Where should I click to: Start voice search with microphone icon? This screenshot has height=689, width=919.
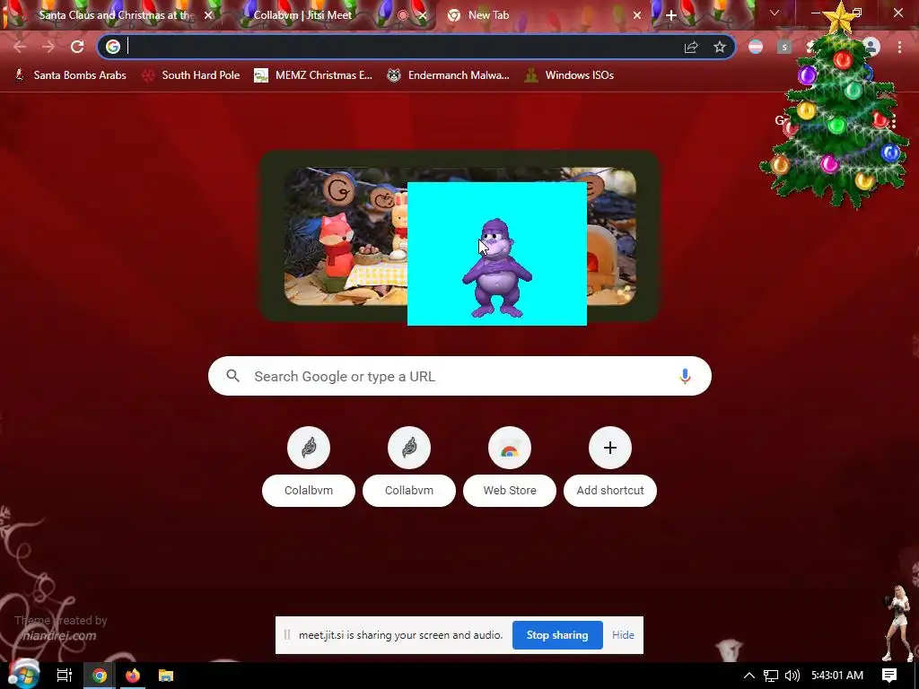(x=685, y=376)
